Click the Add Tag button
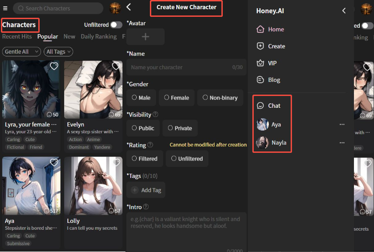The height and width of the screenshot is (252, 374). click(x=146, y=190)
